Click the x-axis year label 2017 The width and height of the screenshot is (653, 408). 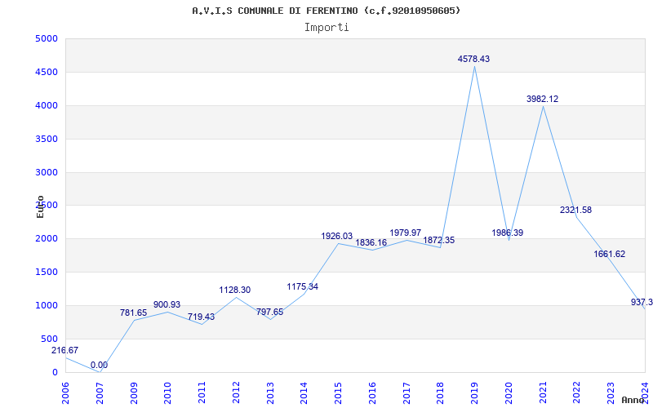click(x=406, y=392)
